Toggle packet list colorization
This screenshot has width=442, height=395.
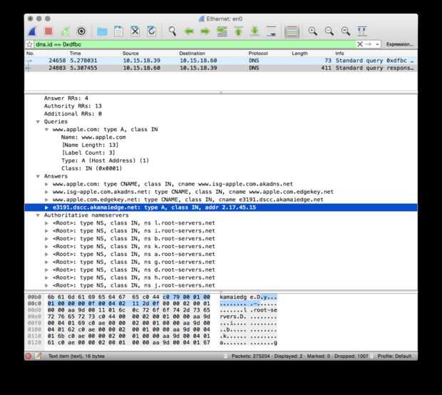pyautogui.click(x=292, y=31)
